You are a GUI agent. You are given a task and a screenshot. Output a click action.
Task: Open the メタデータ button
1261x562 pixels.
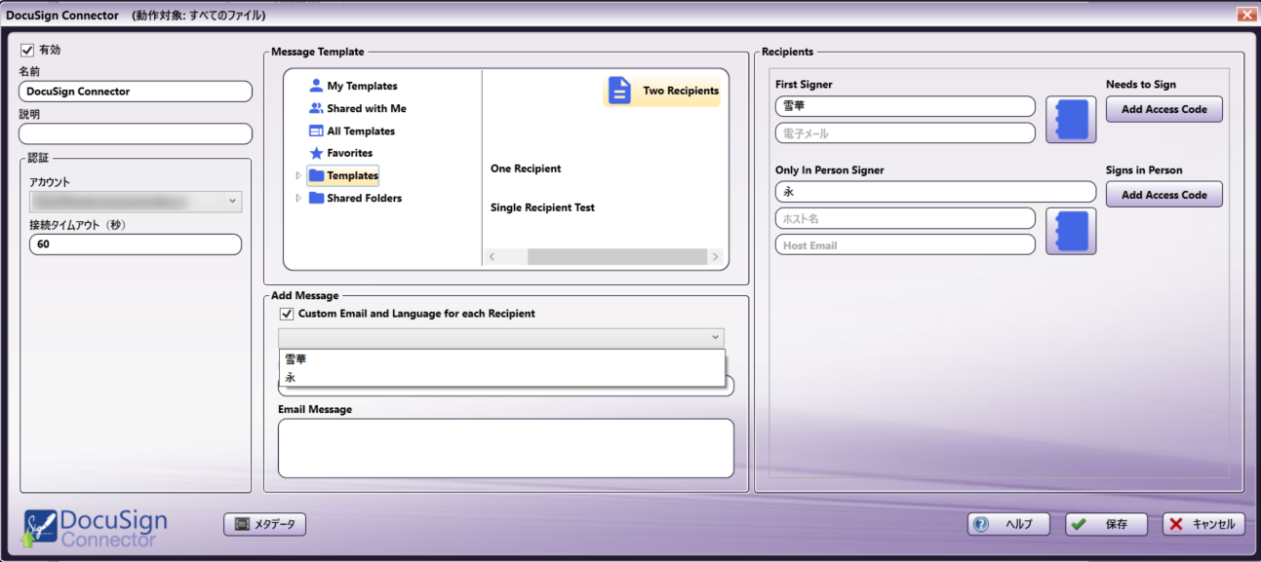(265, 525)
